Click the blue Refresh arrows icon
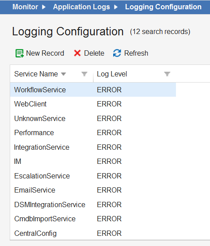This screenshot has height=246, width=210. click(x=117, y=53)
